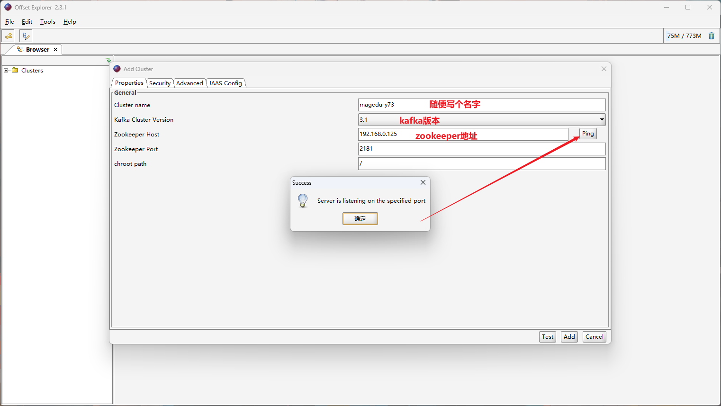
Task: Click the lightbulb icon in the Success dialog
Action: click(x=303, y=201)
